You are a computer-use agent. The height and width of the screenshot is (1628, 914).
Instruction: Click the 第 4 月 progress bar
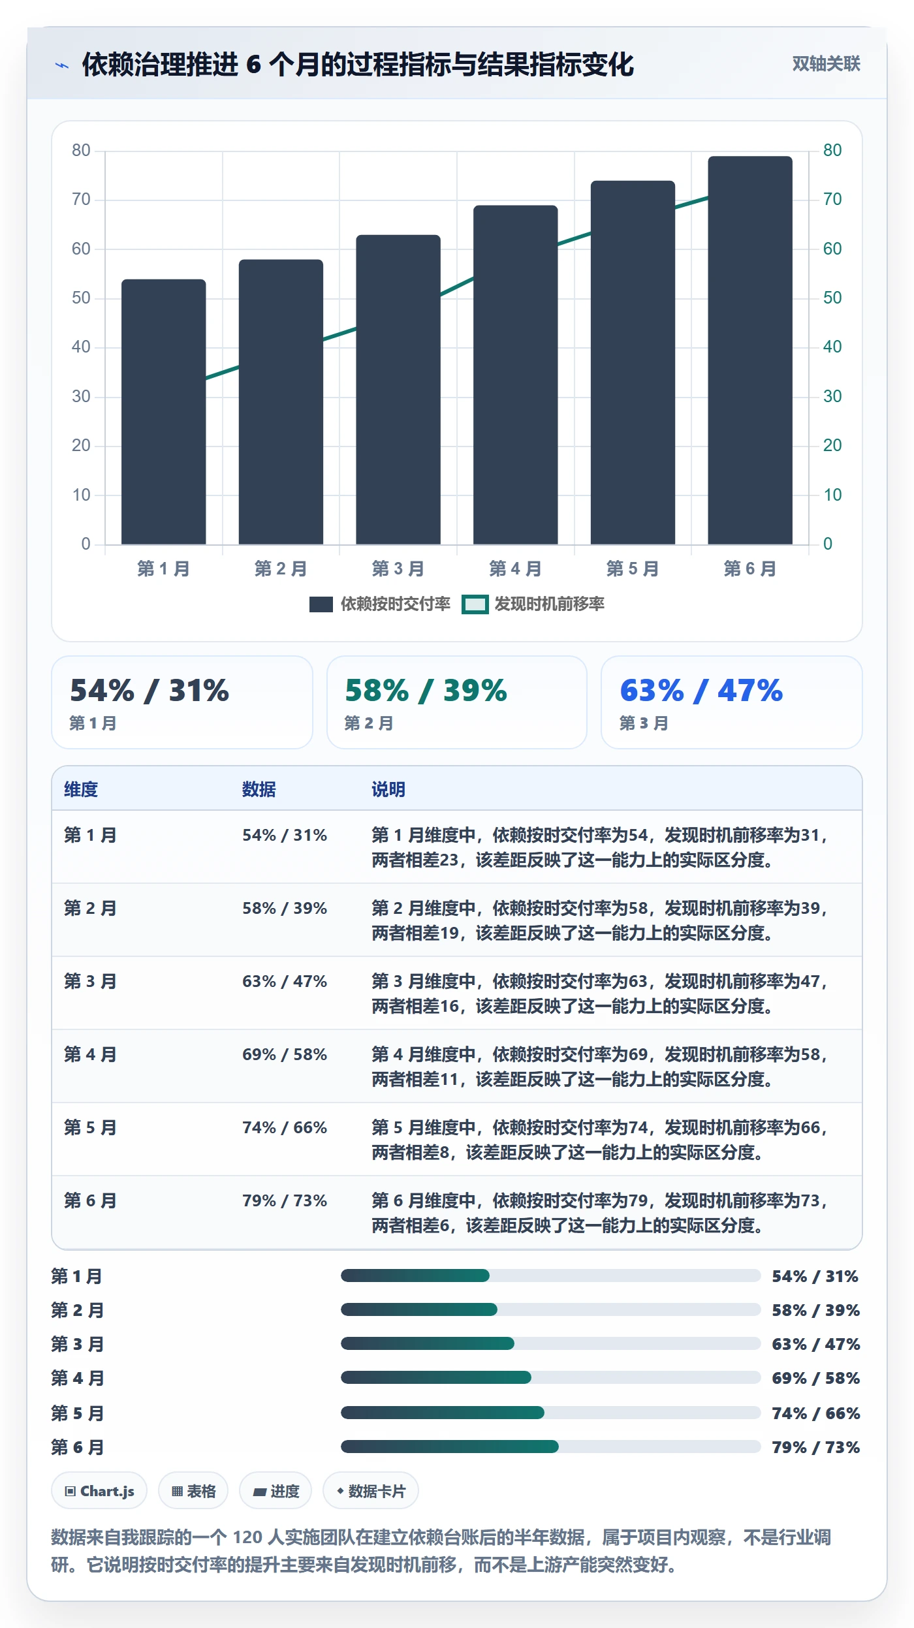pyautogui.click(x=551, y=1377)
